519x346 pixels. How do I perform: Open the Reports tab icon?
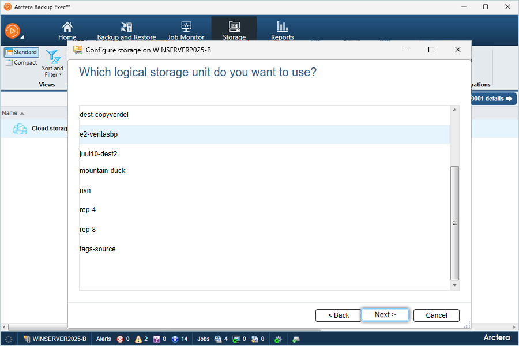point(282,27)
